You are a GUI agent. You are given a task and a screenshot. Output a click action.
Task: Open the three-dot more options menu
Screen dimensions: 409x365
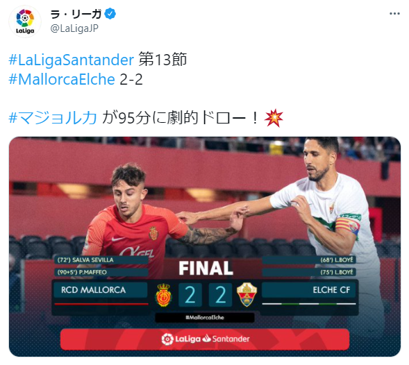point(394,14)
